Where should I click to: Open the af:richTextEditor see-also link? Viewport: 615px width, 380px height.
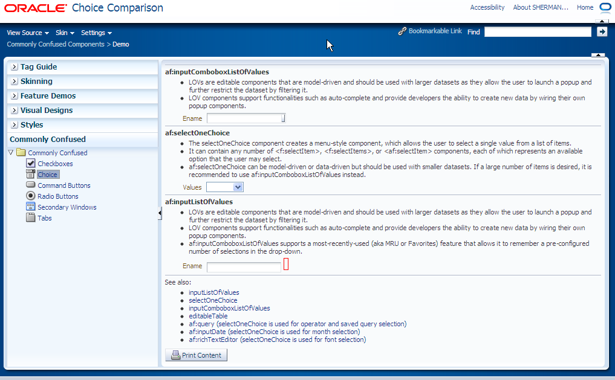[278, 340]
